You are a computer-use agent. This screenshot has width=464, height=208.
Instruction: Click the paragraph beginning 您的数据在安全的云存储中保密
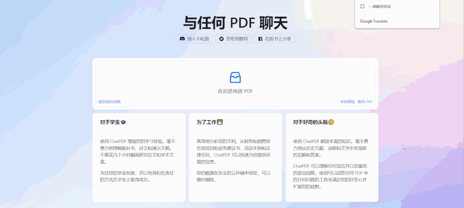pos(234,176)
